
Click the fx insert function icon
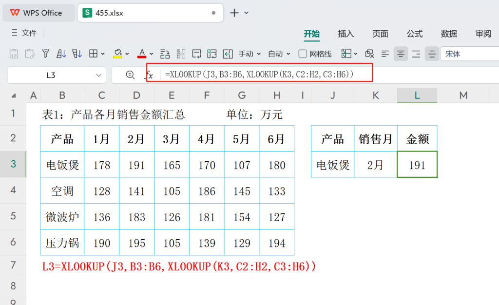149,75
